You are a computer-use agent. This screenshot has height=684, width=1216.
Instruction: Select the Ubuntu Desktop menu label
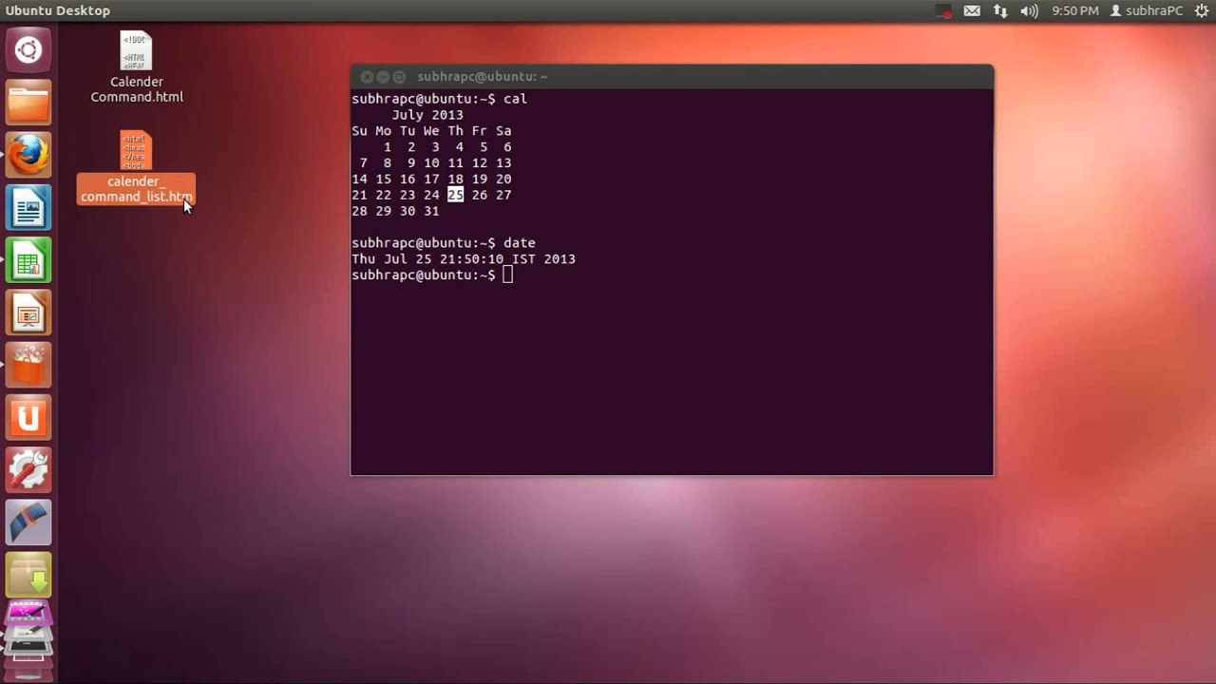click(57, 10)
